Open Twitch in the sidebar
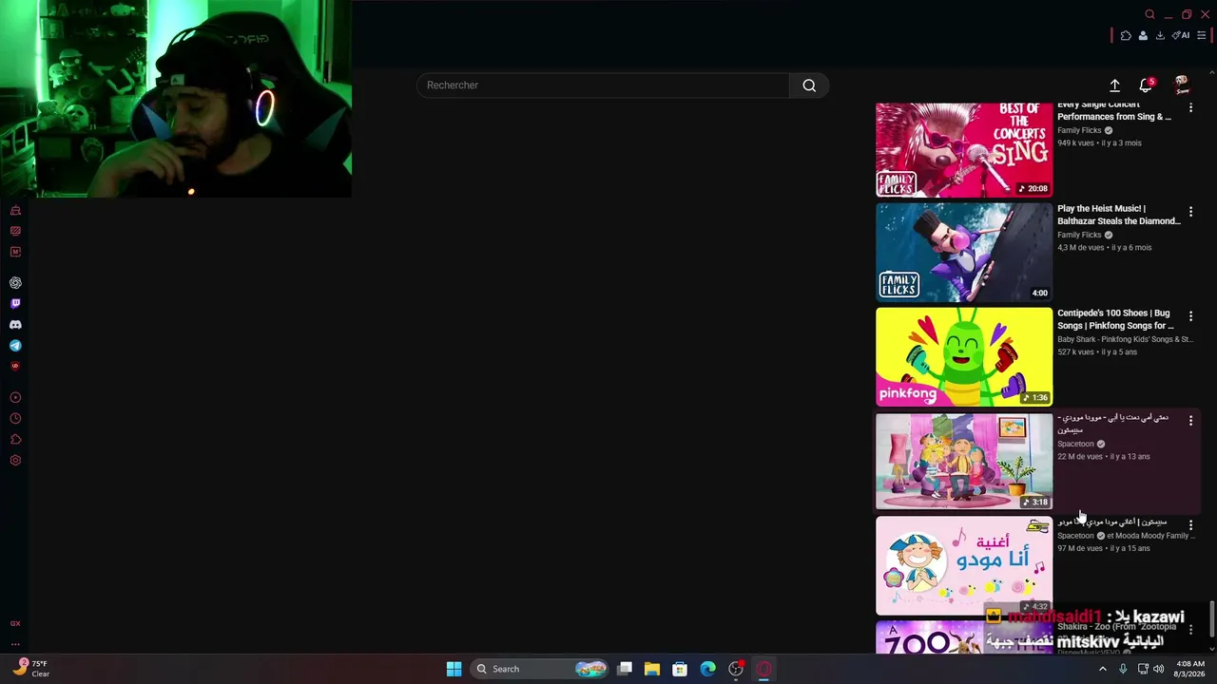Image resolution: width=1217 pixels, height=684 pixels. pos(15,304)
